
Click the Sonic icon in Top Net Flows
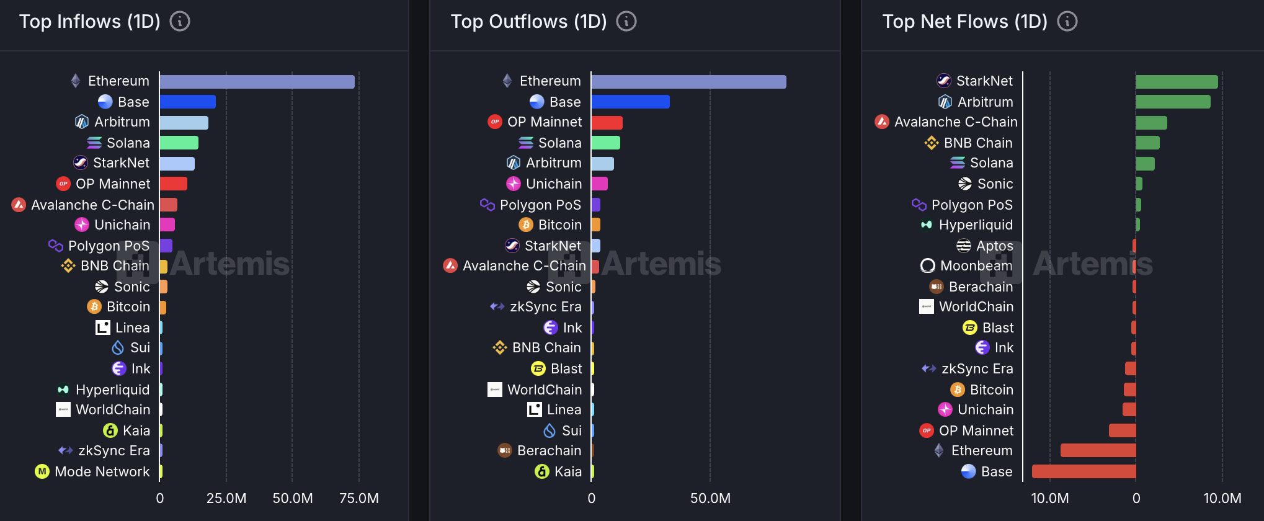tap(965, 184)
